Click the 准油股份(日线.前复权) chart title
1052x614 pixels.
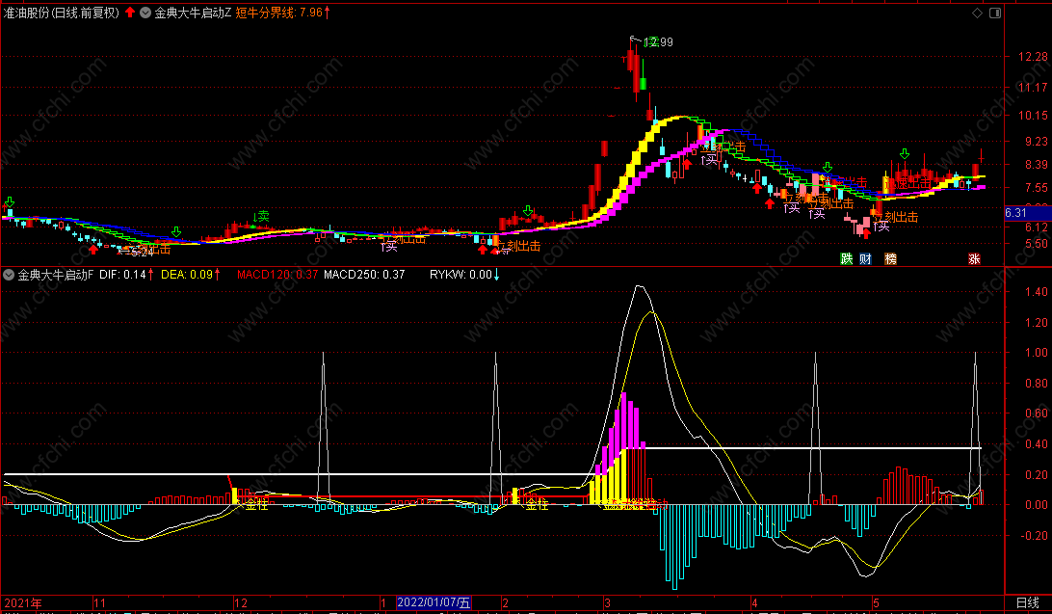pyautogui.click(x=61, y=13)
